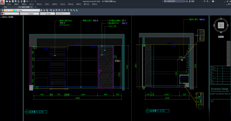Open the red color control dropdown
This screenshot has width=231, height=121.
point(18,13)
